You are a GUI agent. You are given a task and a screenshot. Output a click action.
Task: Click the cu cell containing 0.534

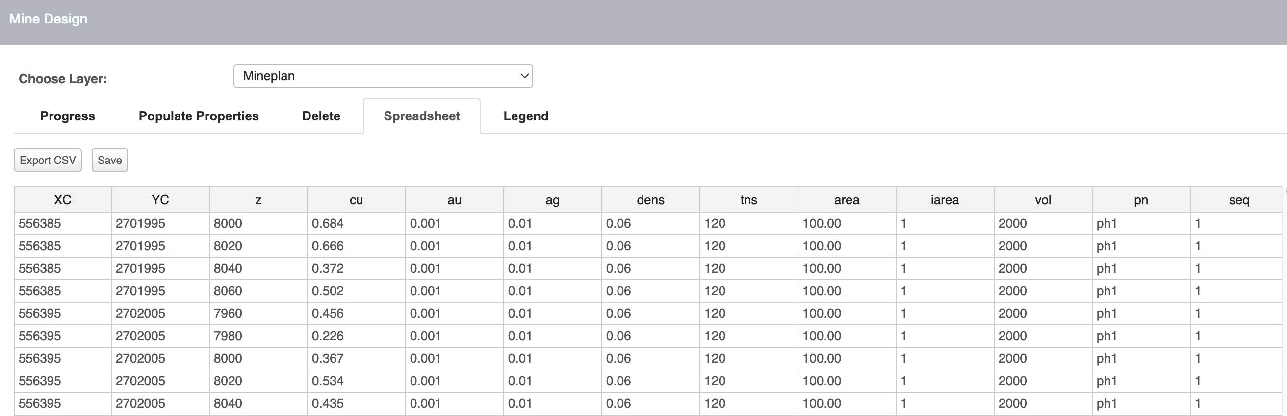pos(356,381)
